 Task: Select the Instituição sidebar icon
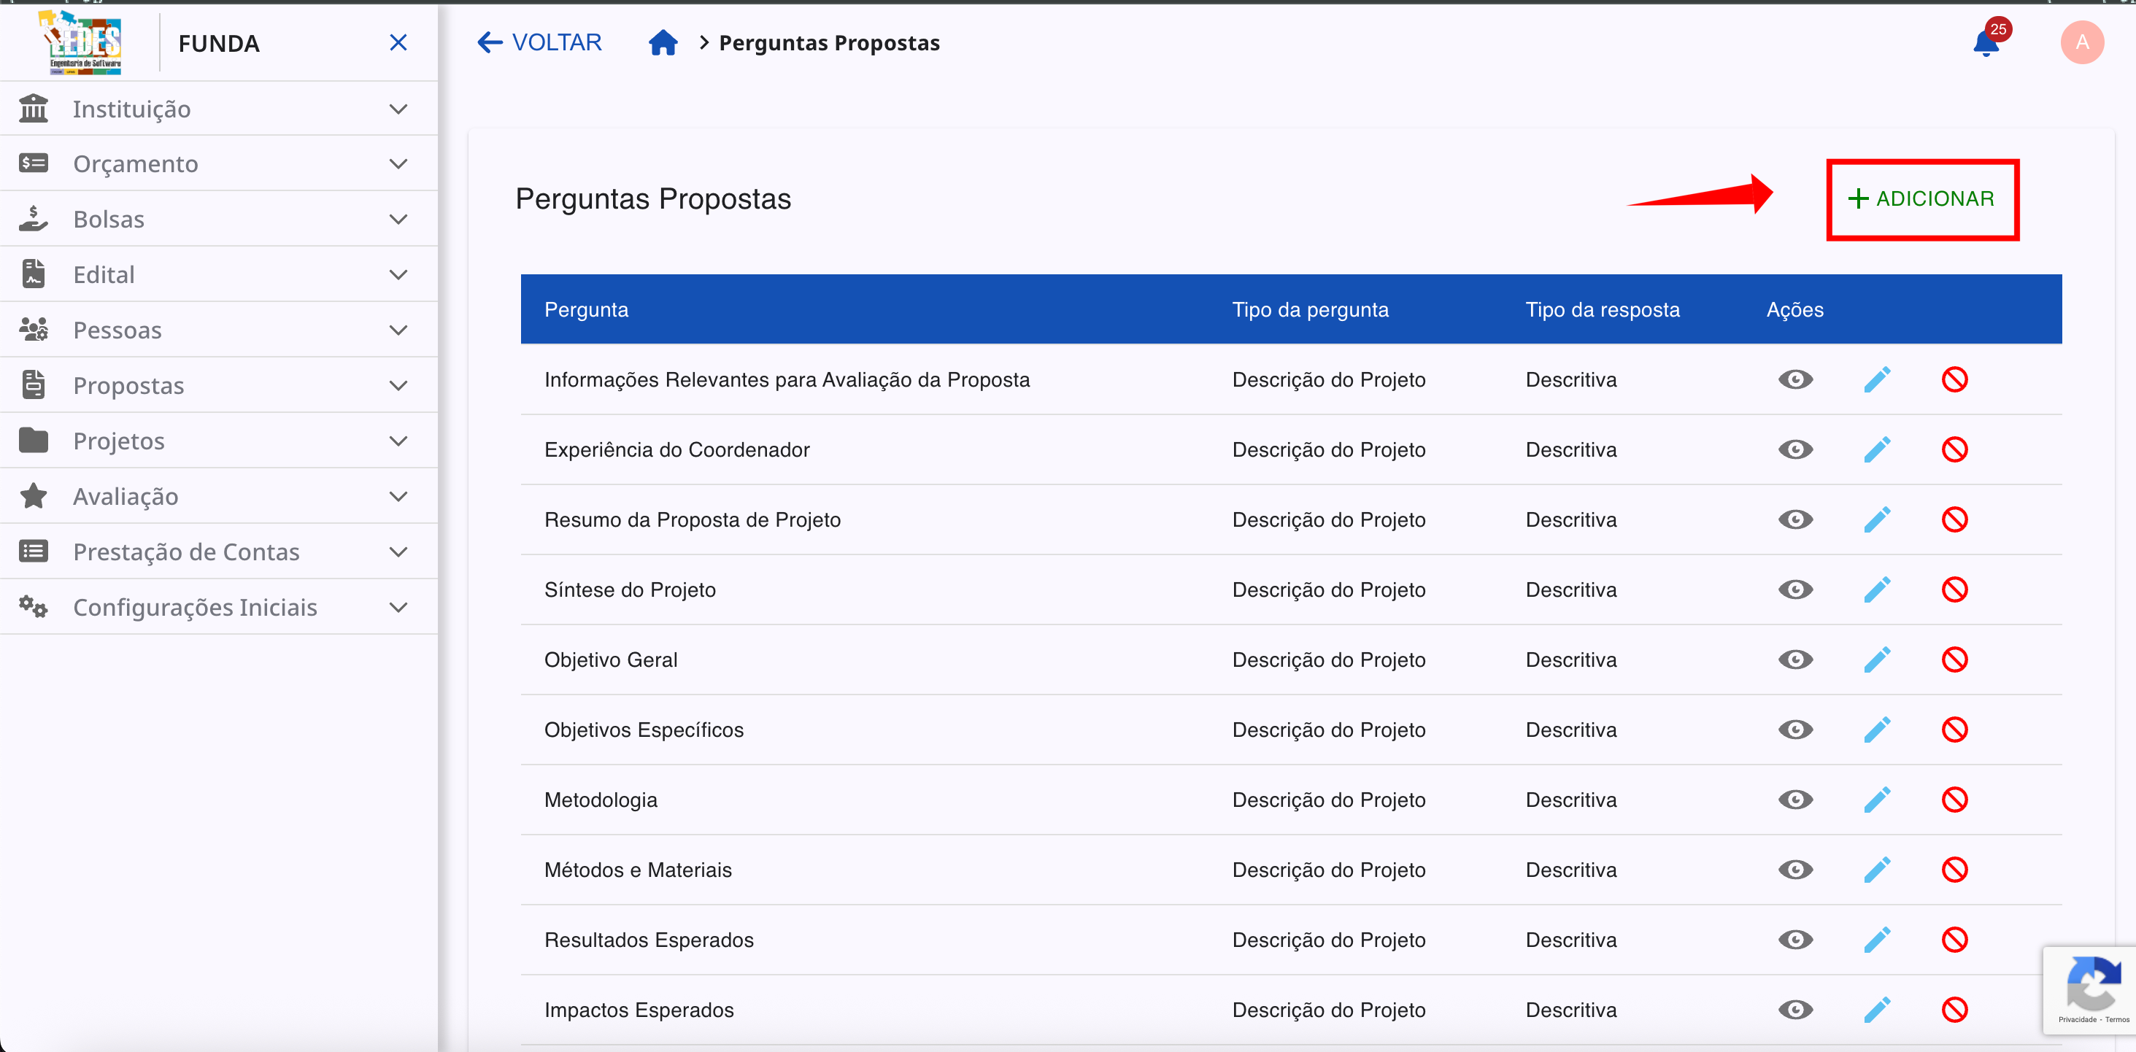click(x=33, y=108)
